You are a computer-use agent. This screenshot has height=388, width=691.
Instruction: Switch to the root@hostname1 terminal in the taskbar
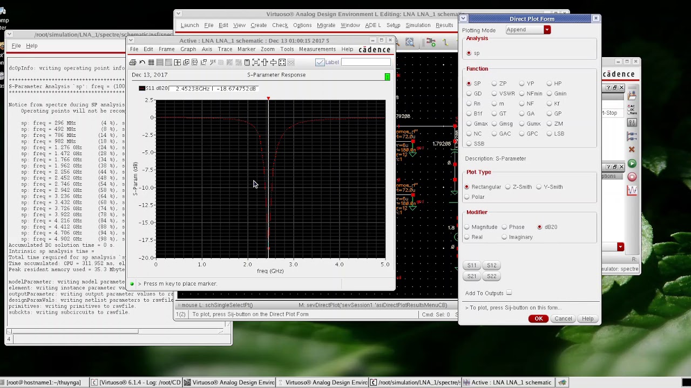tap(44, 383)
